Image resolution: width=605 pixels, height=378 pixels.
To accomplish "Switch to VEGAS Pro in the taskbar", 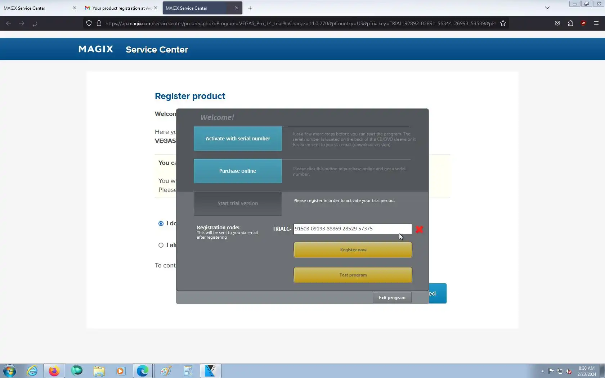I will [x=210, y=371].
